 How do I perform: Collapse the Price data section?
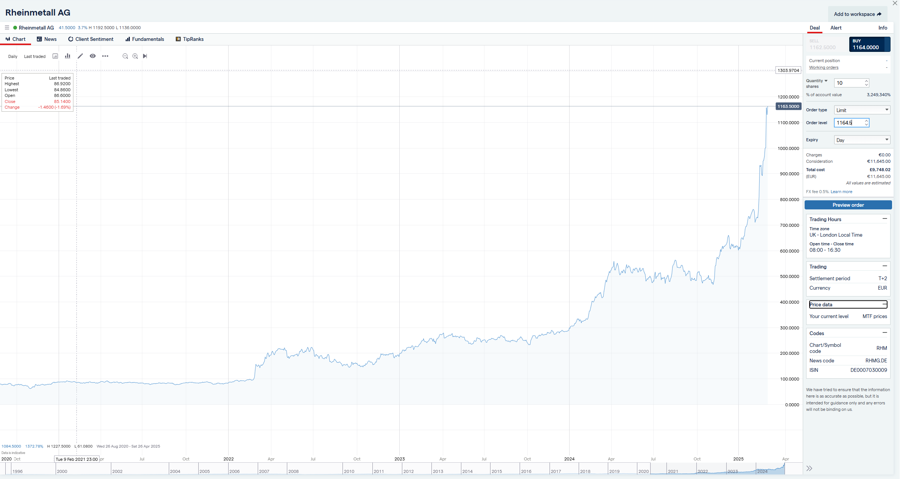click(884, 304)
